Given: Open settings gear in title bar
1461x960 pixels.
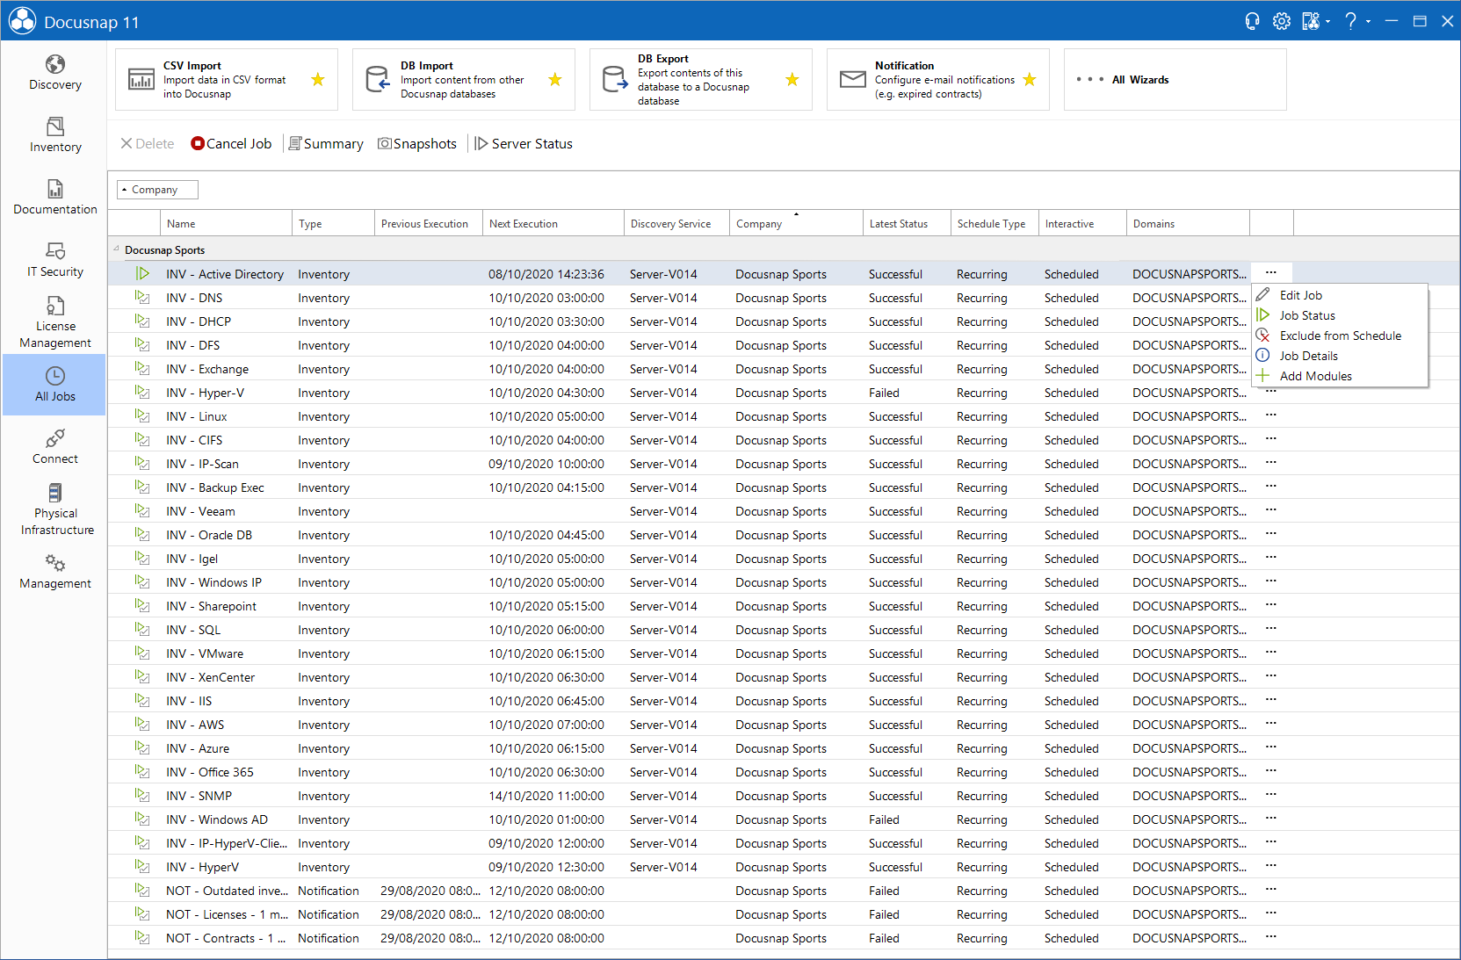Looking at the screenshot, I should 1281,21.
